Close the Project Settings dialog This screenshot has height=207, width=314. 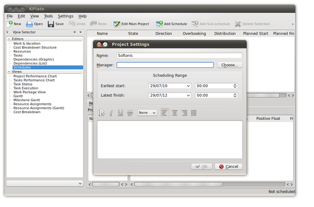click(99, 44)
